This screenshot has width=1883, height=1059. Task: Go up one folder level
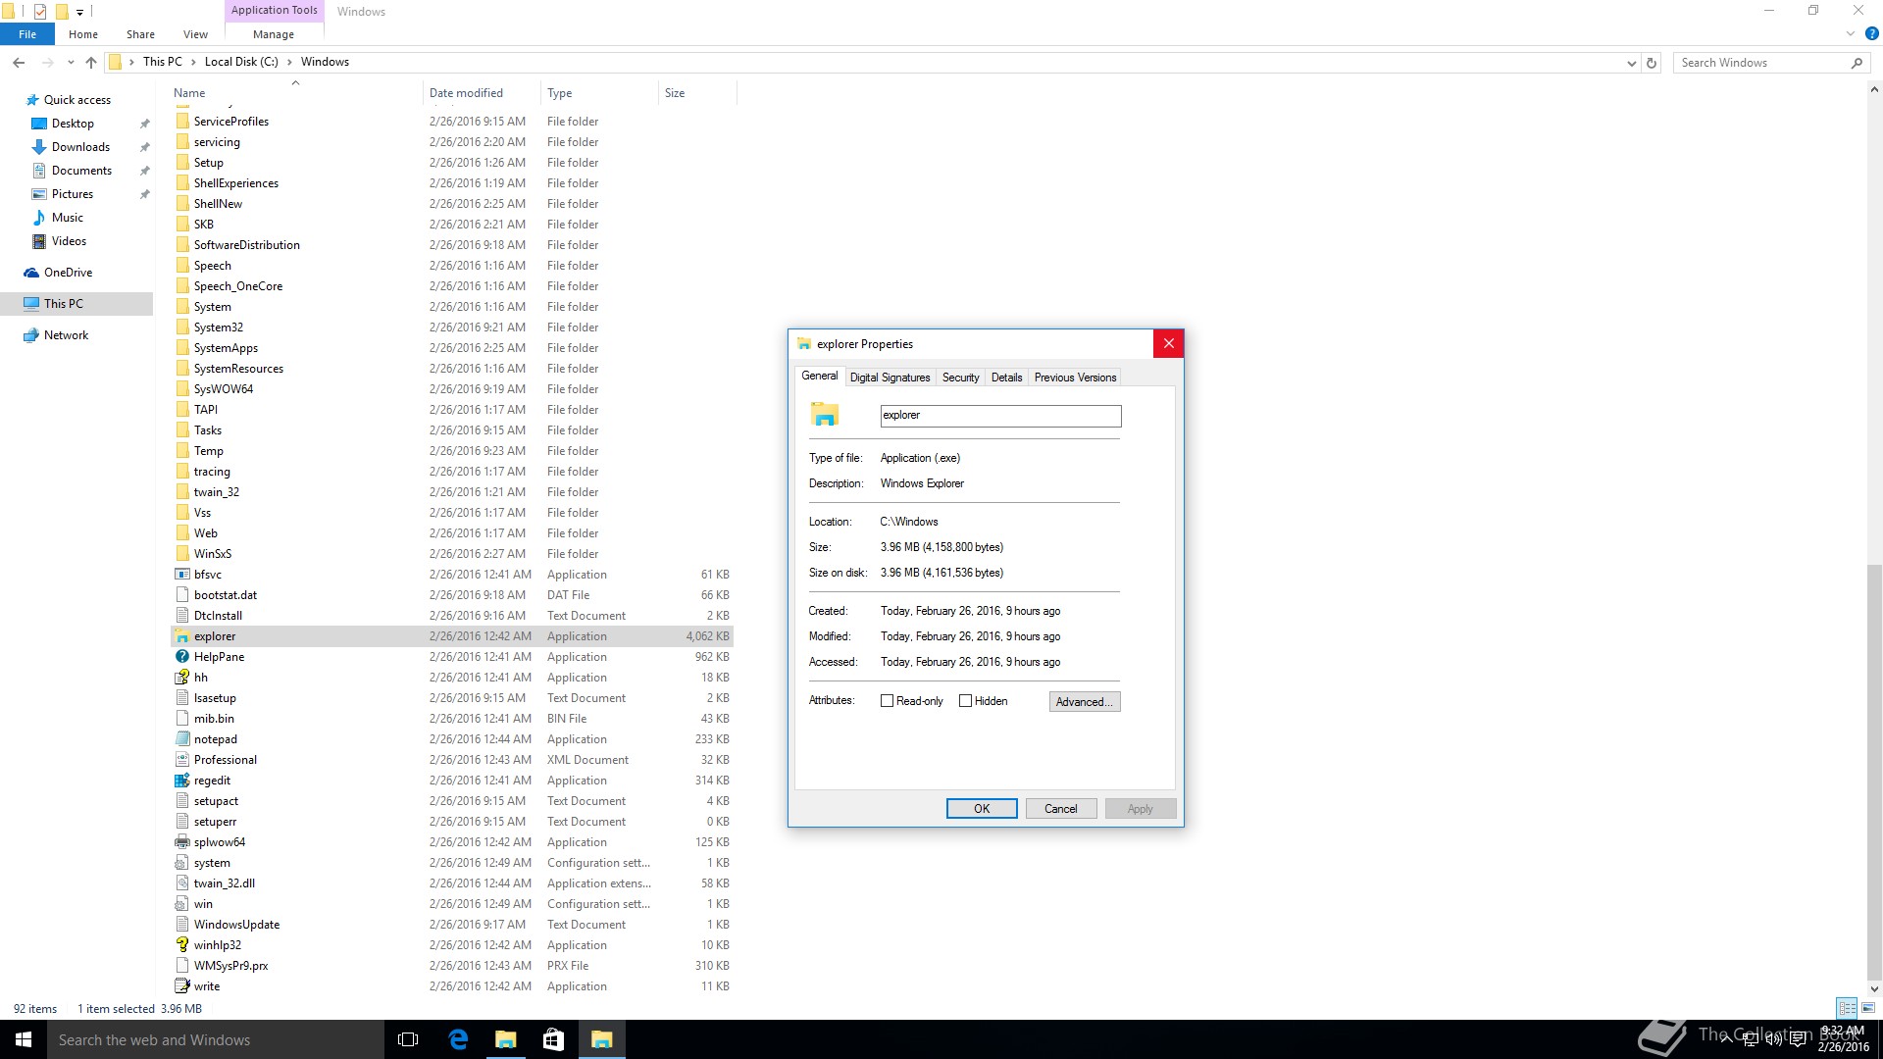coord(91,63)
